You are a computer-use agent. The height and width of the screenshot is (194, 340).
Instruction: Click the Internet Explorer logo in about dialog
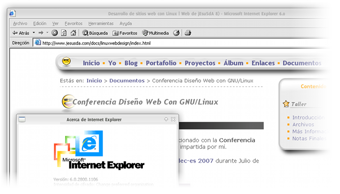click(x=99, y=149)
